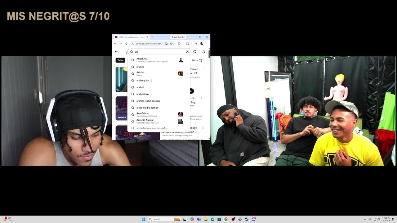Open Microsoft Teams from the taskbar
397x223 pixels.
coord(199,219)
